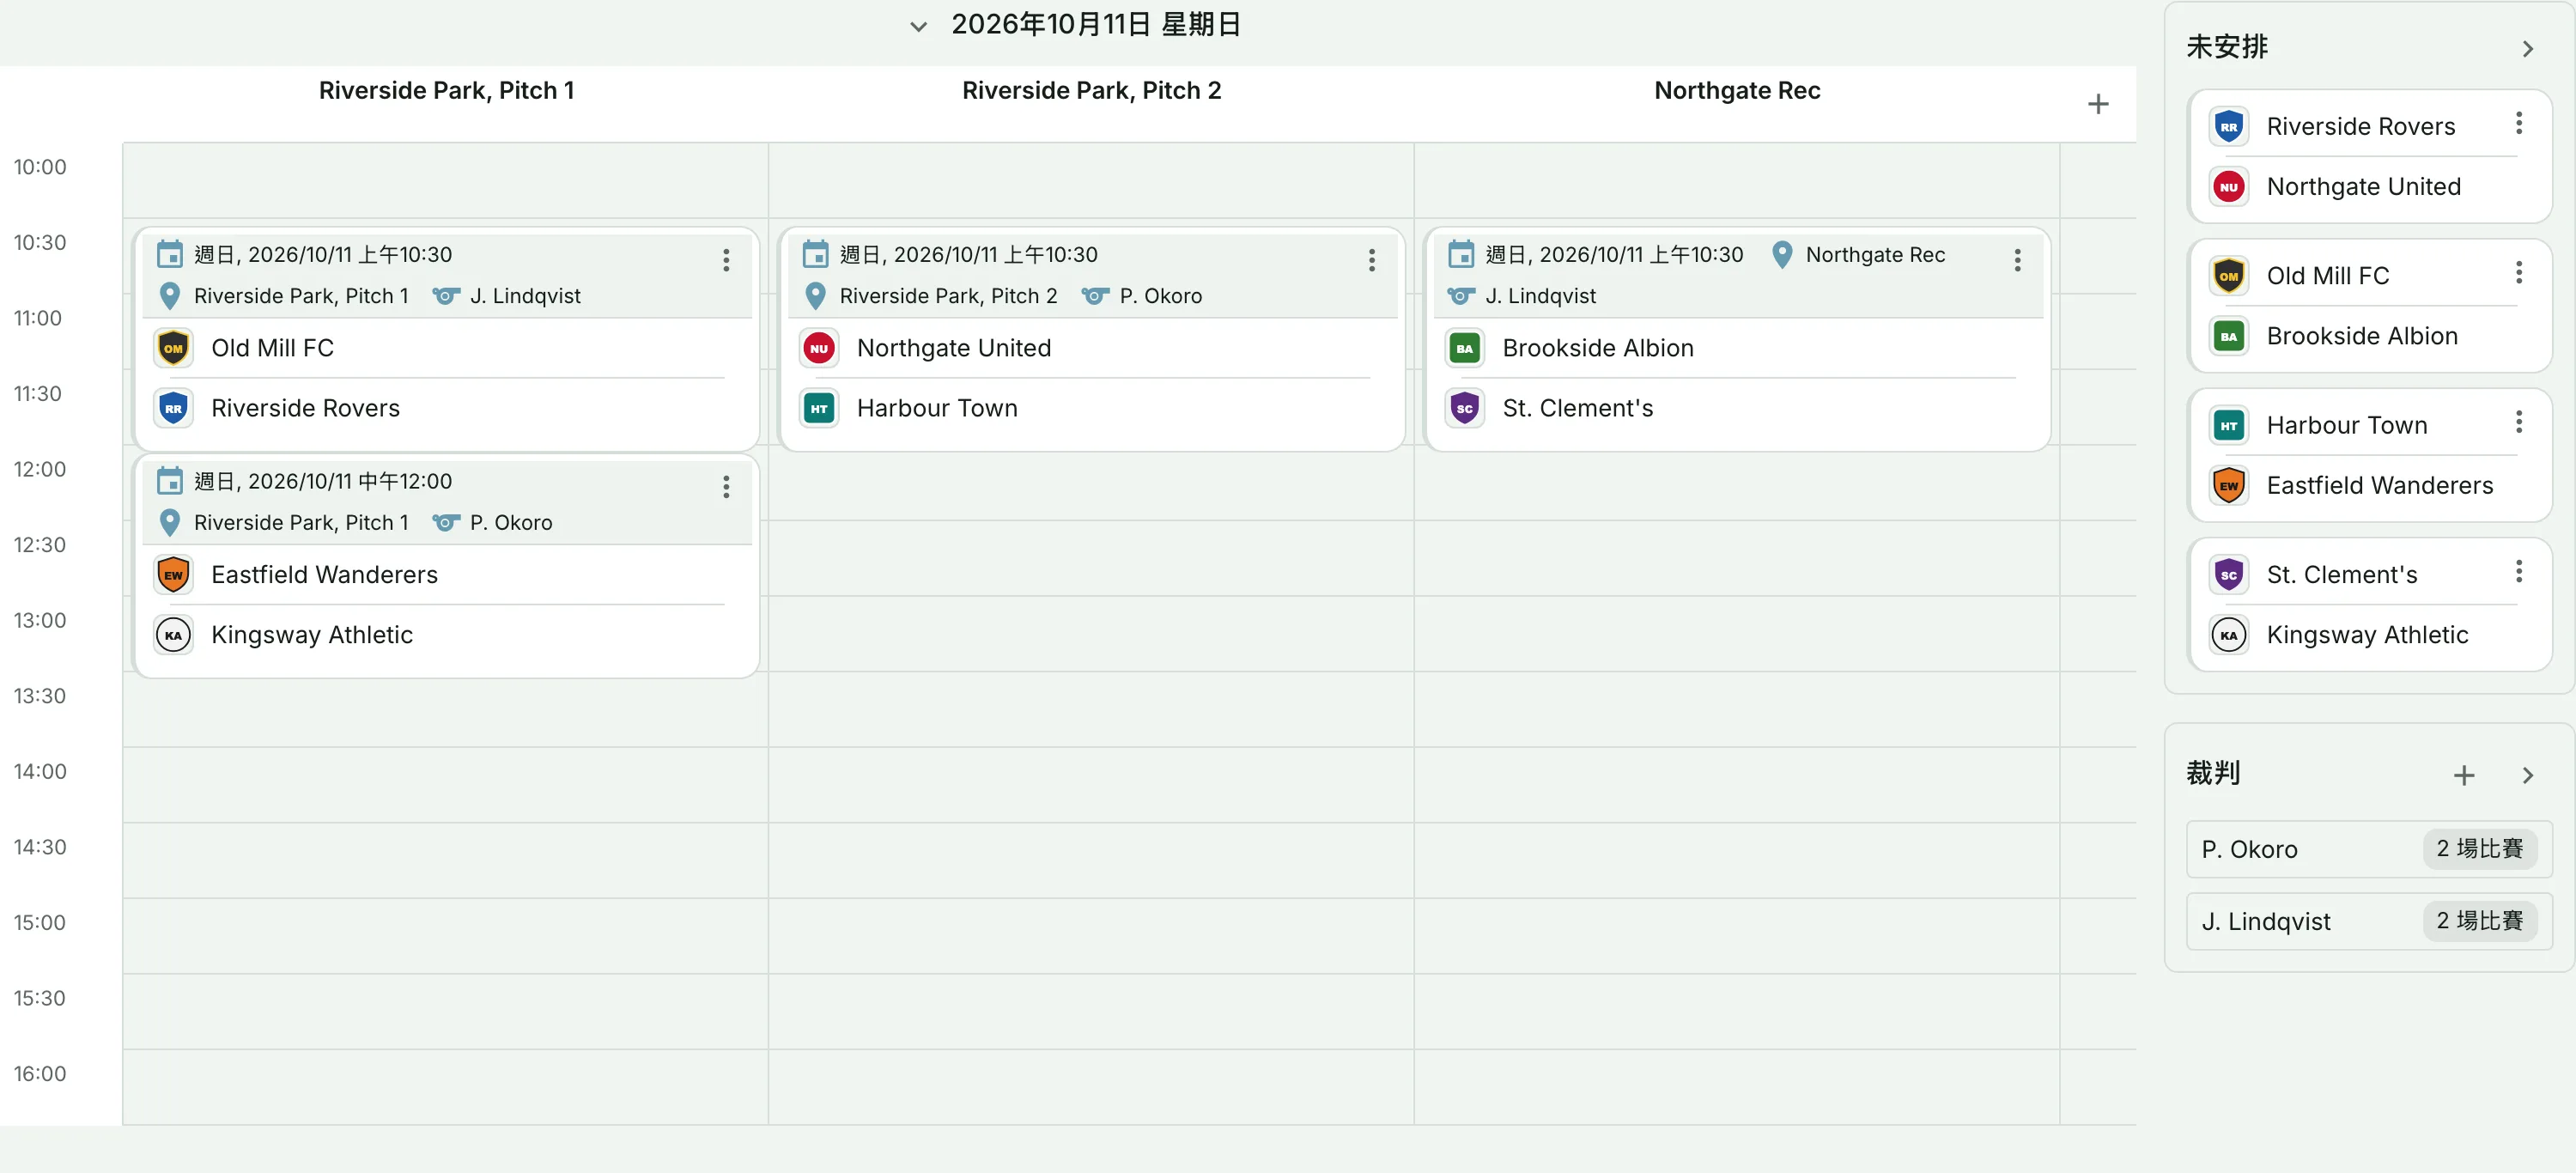Click the 2 場比賽 badge for P. Okoro
The image size is (2576, 1173).
tap(2479, 849)
